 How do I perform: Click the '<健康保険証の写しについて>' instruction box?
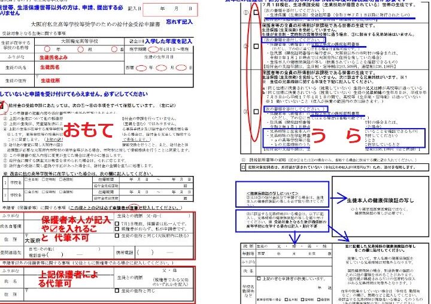[283, 194]
